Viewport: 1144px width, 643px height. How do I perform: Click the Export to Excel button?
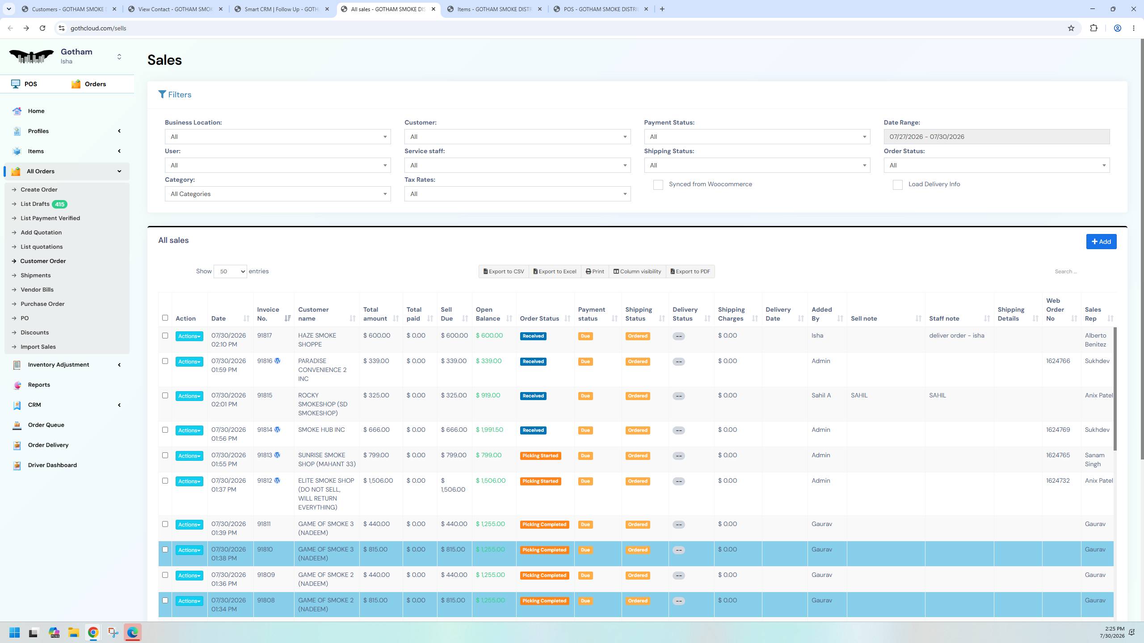pyautogui.click(x=555, y=271)
